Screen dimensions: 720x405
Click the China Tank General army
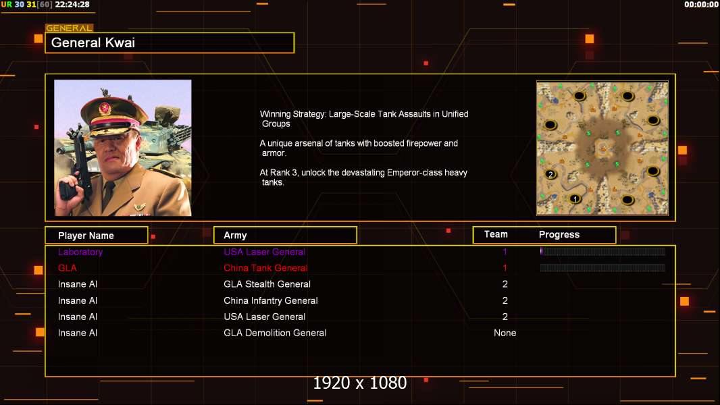click(x=266, y=268)
